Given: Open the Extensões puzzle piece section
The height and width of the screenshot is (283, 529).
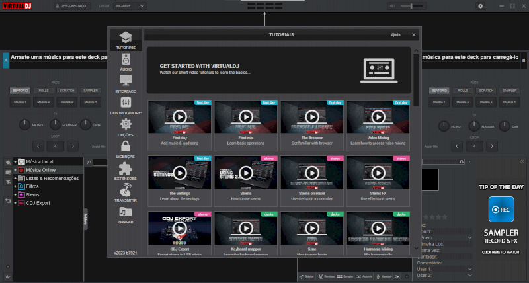Looking at the screenshot, I should pyautogui.click(x=126, y=171).
